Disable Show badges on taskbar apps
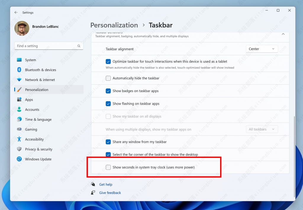Image resolution: width=303 pixels, height=210 pixels. pos(108,91)
